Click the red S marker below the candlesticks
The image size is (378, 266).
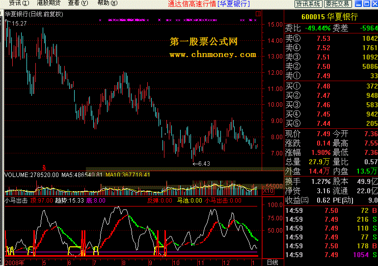(x=44, y=167)
